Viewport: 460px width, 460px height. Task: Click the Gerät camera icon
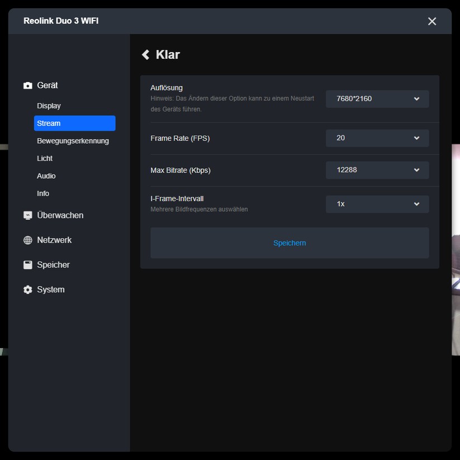pyautogui.click(x=27, y=85)
